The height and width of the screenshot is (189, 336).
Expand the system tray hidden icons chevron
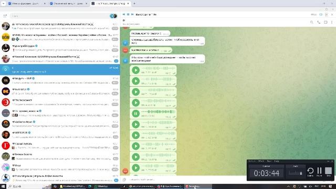click(288, 186)
